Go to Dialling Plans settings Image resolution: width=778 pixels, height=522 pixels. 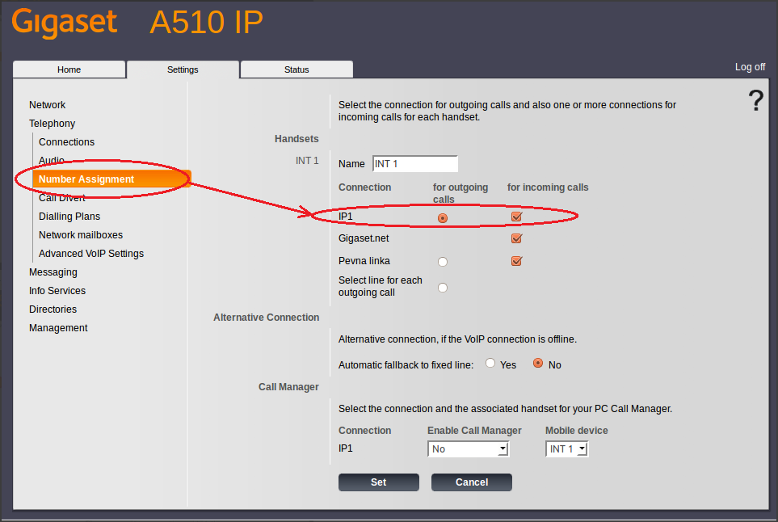click(x=69, y=217)
